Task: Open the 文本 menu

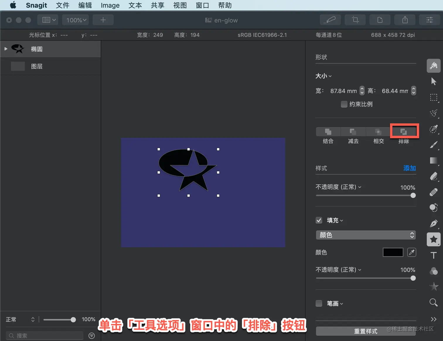Action: pyautogui.click(x=135, y=5)
